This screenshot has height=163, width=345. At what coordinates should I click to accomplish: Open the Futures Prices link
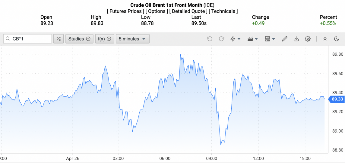coord(125,11)
